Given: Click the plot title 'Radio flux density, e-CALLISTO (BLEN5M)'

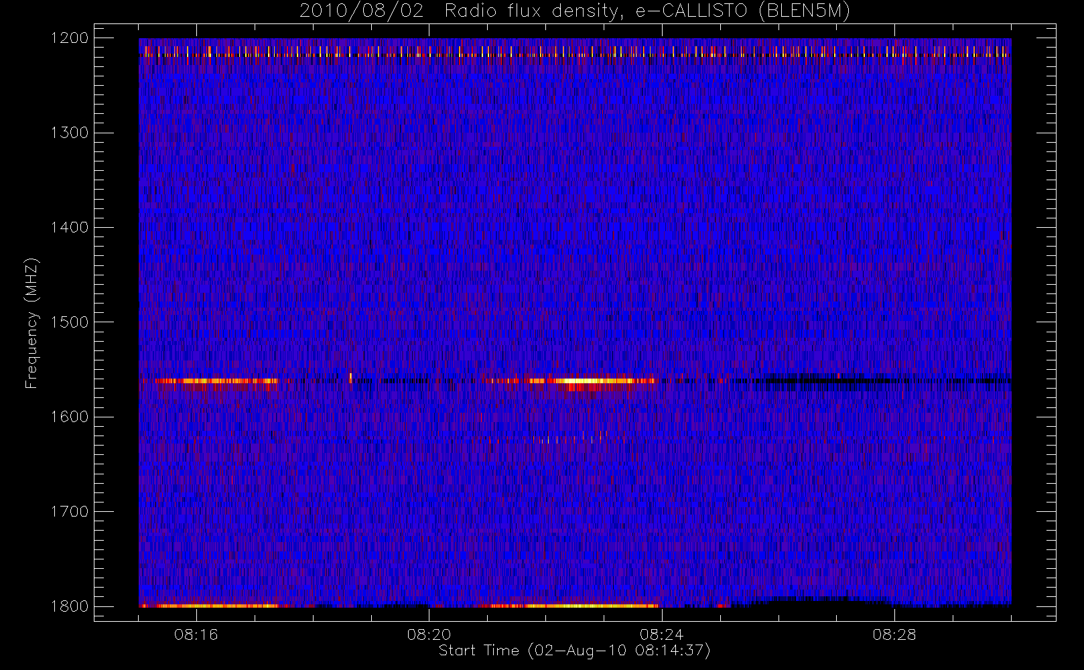Looking at the screenshot, I should tap(647, 11).
